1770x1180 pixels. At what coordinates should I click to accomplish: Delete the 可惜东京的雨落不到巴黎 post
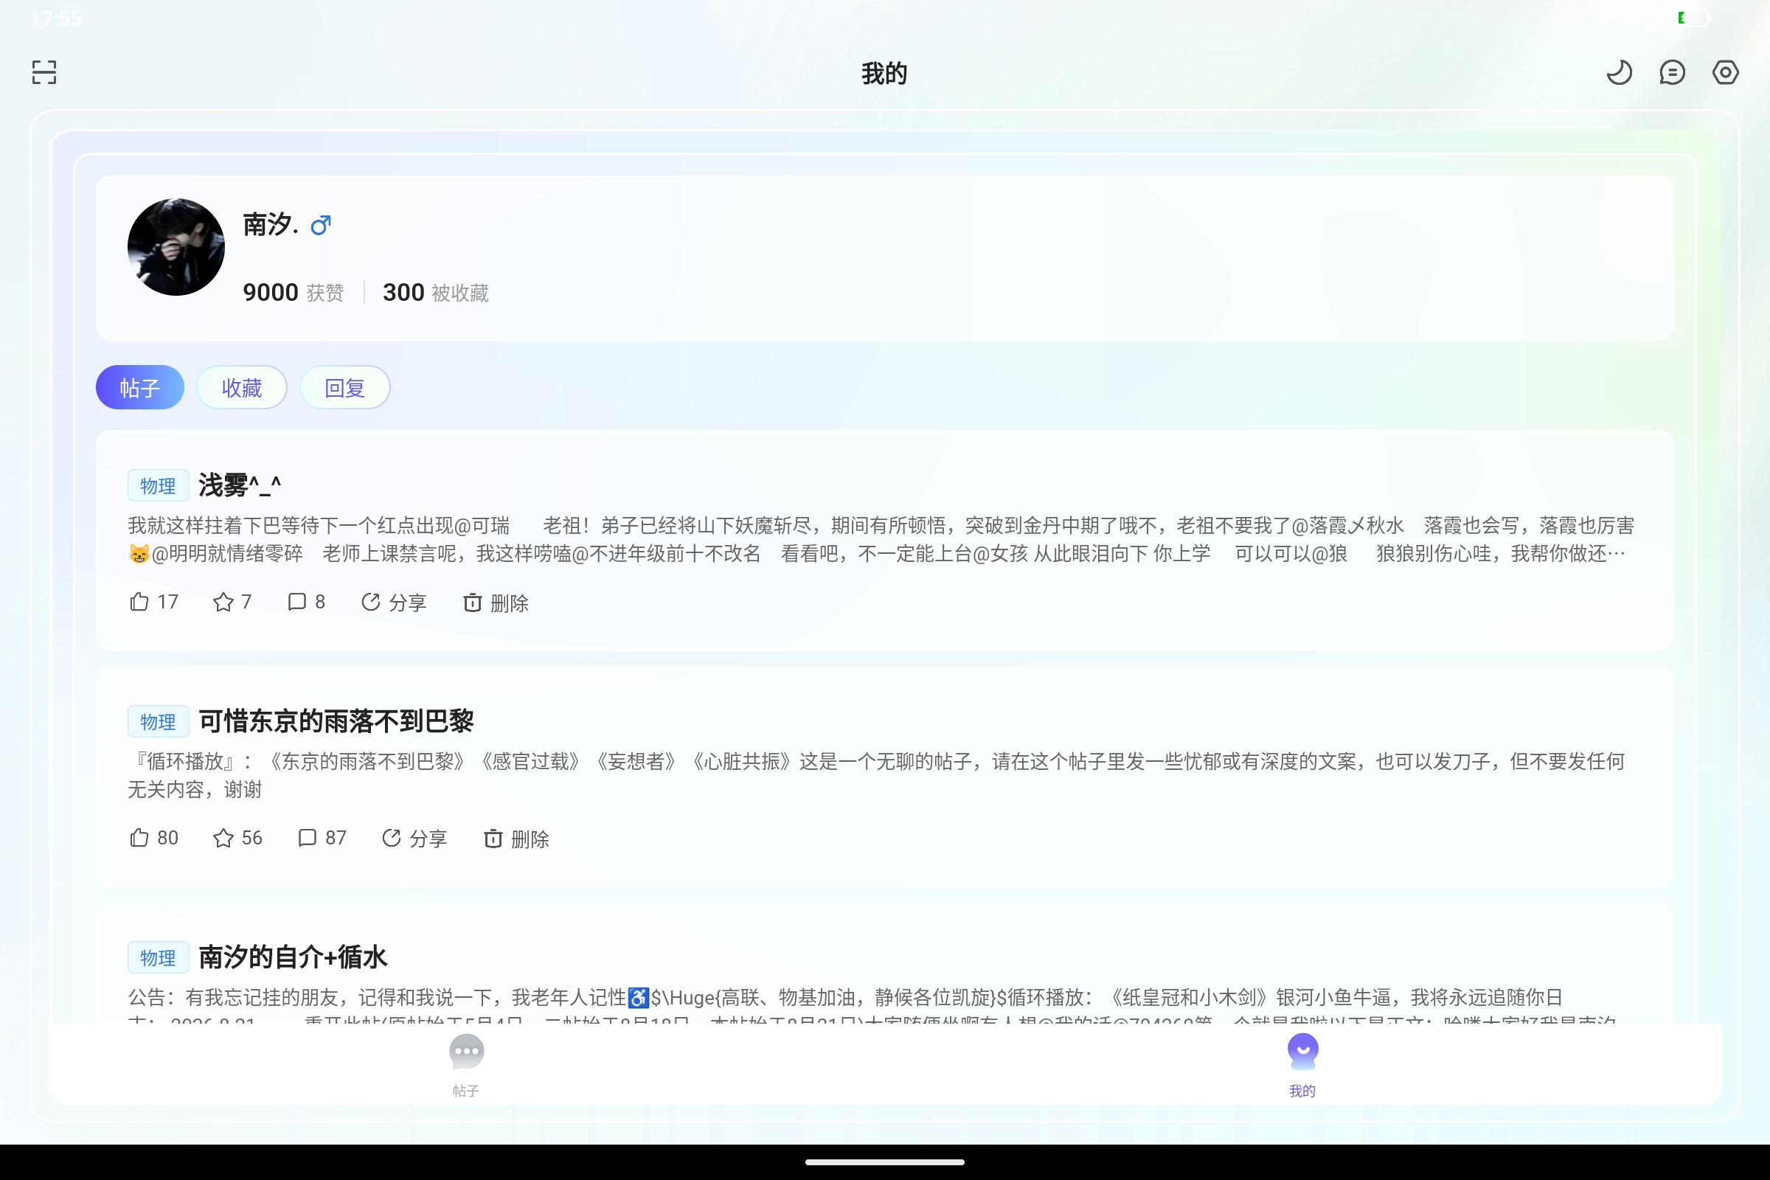pos(516,838)
